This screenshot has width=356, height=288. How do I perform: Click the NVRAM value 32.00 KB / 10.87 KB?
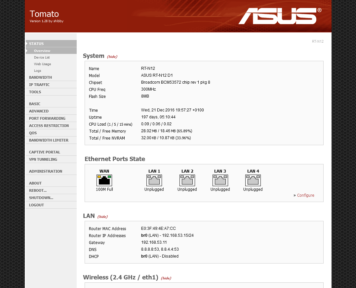click(166, 138)
